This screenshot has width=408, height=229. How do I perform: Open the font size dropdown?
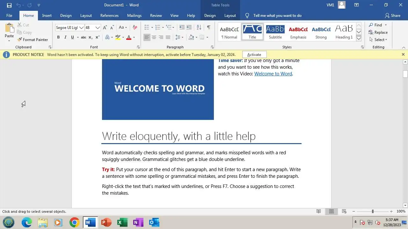98,28
